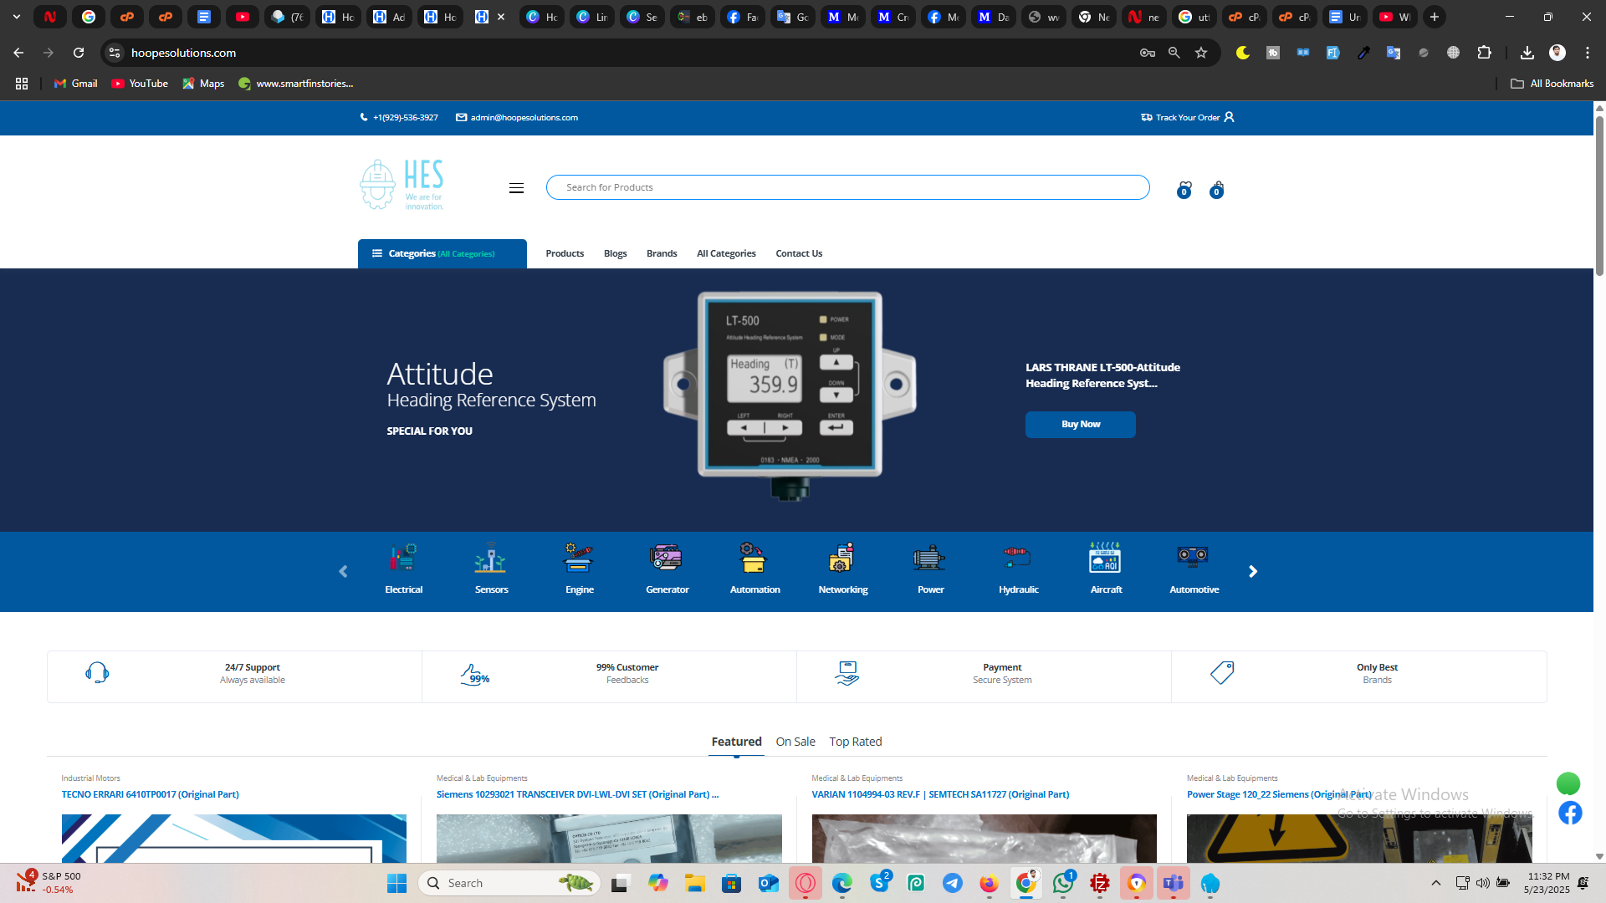The width and height of the screenshot is (1606, 903).
Task: Open the Power category icon
Action: click(x=930, y=559)
